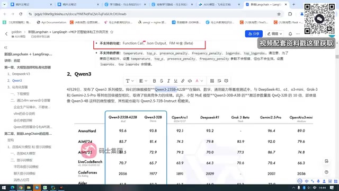Open the document notifications bell

[290, 34]
